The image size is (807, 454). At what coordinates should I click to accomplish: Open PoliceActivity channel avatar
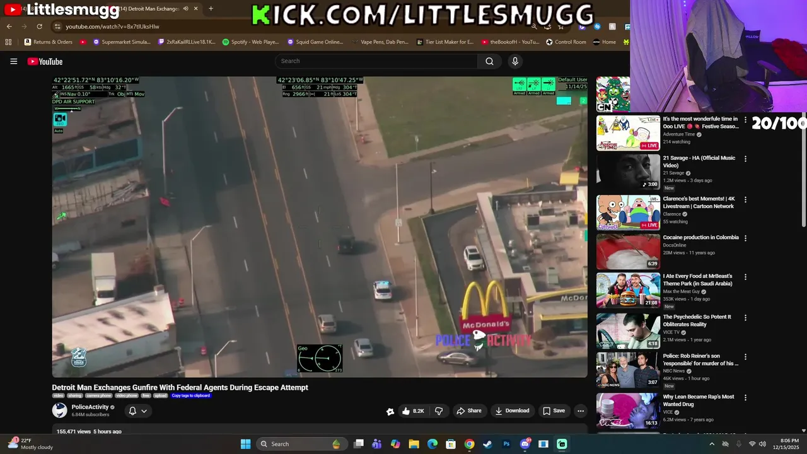(x=59, y=410)
